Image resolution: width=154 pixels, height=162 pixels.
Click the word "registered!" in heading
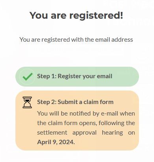(96, 16)
